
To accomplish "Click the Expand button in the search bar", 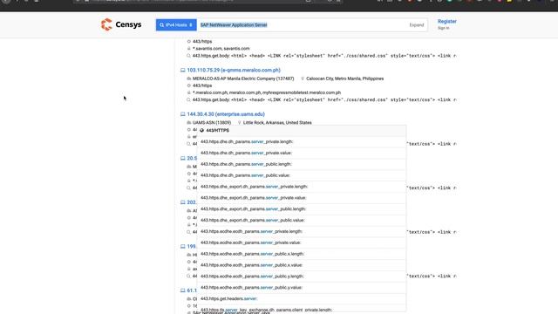I will coord(417,25).
